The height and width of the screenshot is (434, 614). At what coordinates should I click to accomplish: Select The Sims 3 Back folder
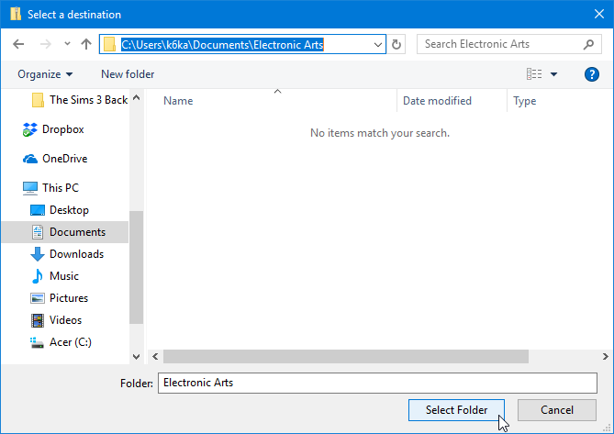pyautogui.click(x=80, y=100)
